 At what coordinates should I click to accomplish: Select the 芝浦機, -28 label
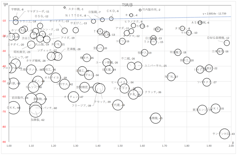pos(73,49)
